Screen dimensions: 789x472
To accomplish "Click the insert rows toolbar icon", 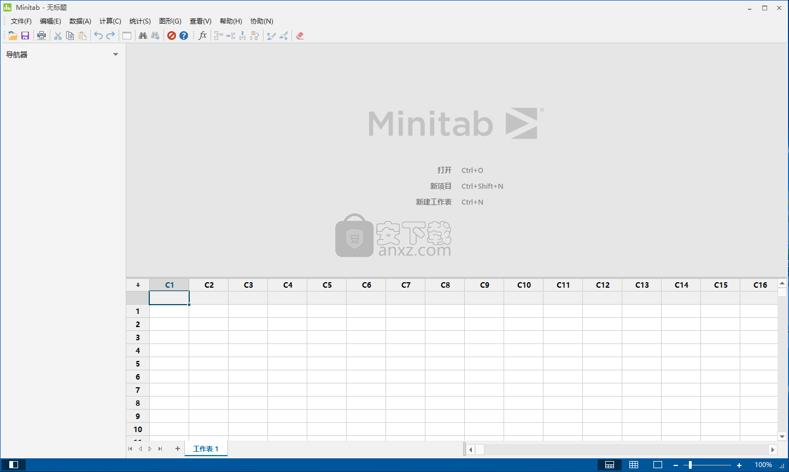I will (x=231, y=36).
